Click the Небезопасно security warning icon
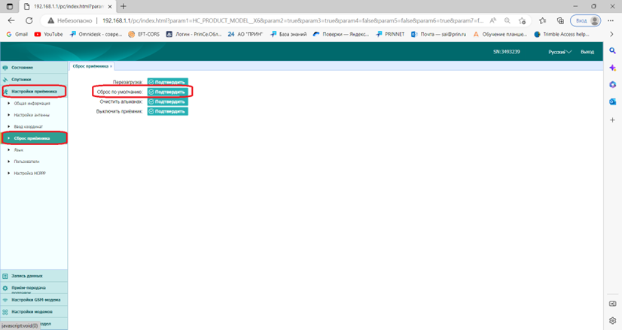 tap(50, 20)
